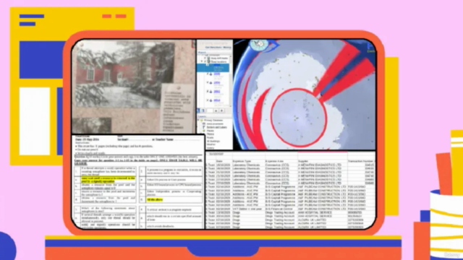Image resolution: width=463 pixels, height=260 pixels.
Task: Click the small photo below the house picture
Action: point(92,125)
